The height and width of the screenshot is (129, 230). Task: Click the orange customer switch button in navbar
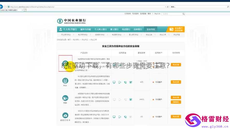176,29
